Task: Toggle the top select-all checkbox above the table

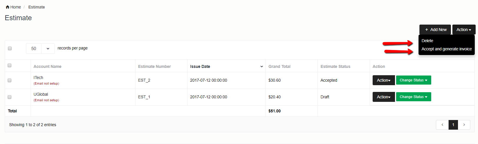Action: (10, 48)
